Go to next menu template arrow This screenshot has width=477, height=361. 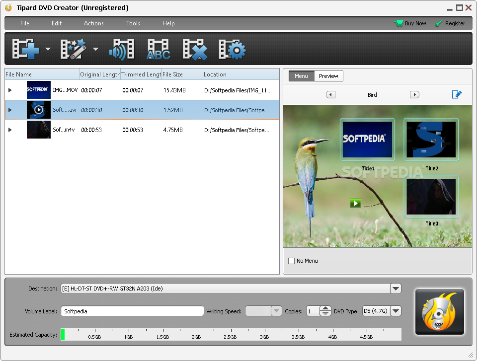tap(414, 94)
